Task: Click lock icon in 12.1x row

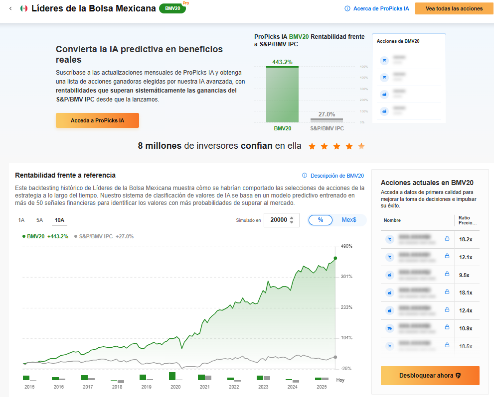Action: click(x=447, y=256)
